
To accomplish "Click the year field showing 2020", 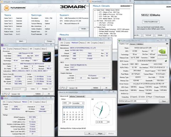I will 66,103.
